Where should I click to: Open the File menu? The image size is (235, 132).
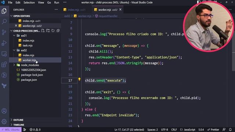tap(10, 3)
